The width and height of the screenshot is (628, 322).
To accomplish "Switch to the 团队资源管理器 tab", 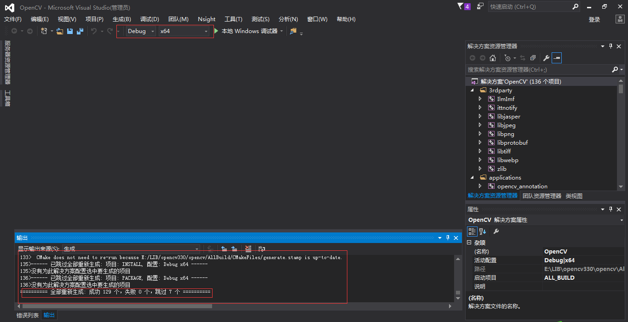I will coord(542,196).
